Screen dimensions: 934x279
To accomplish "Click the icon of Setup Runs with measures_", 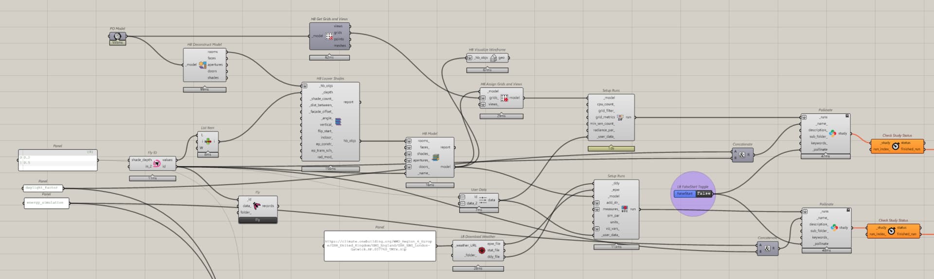I will 625,209.
